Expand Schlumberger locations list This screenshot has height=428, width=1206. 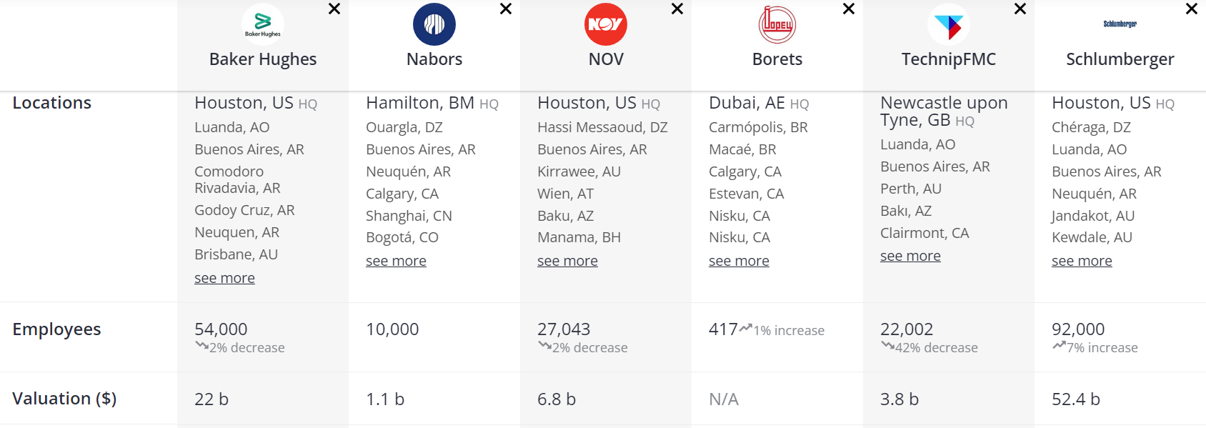pos(1082,261)
